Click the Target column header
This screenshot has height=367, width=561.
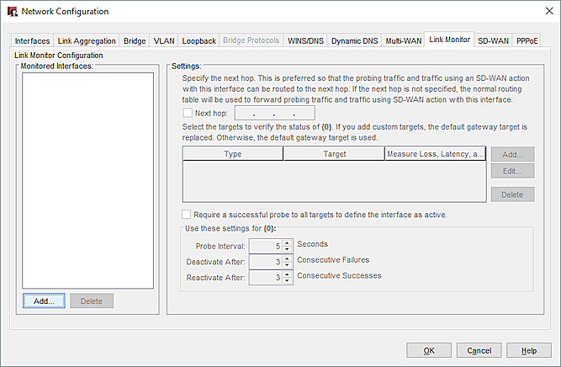334,154
